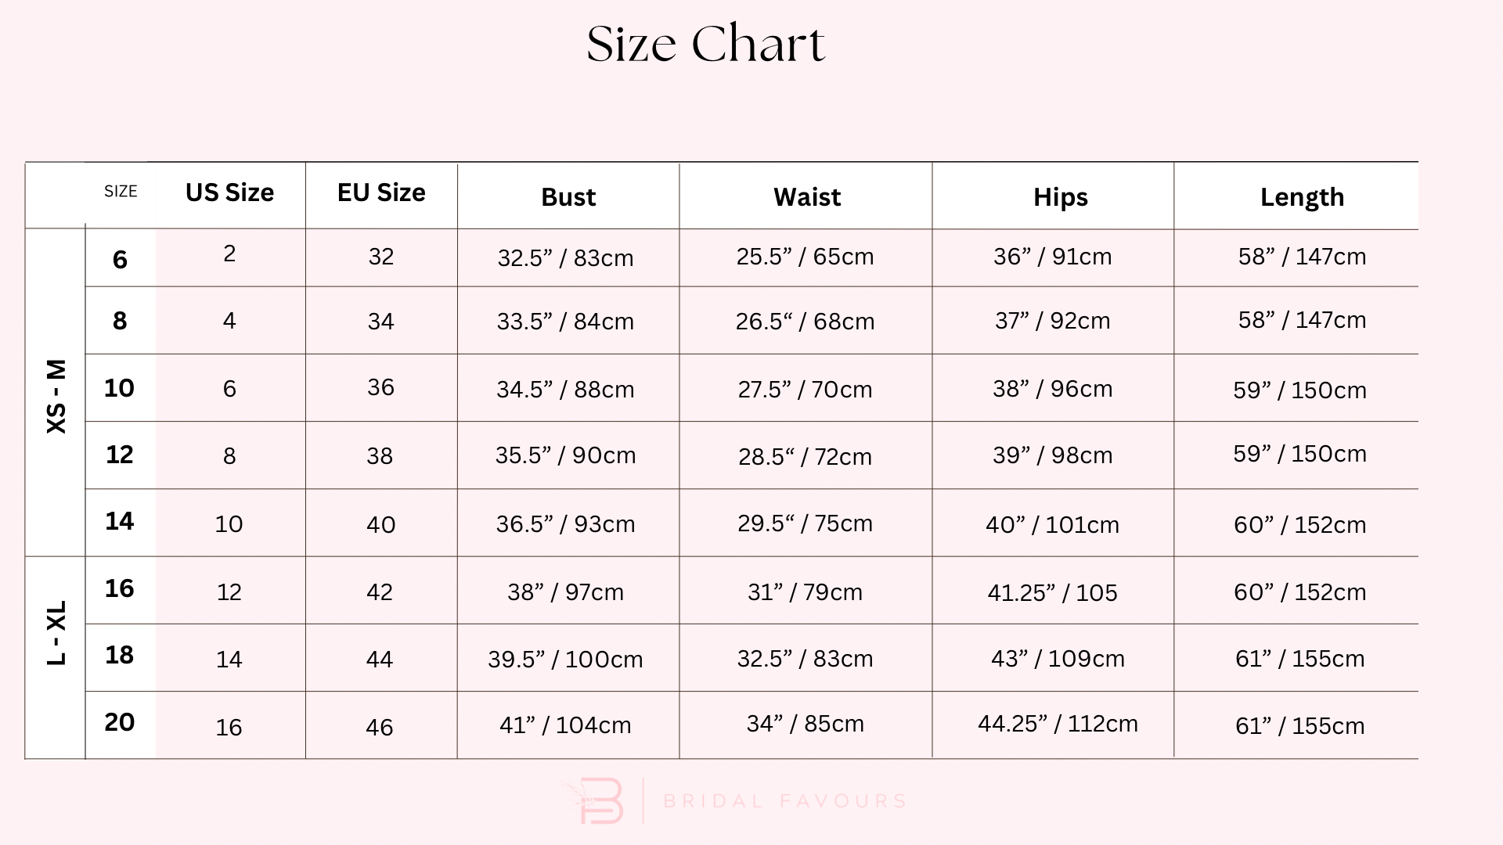Click the Bust column header
This screenshot has width=1503, height=845.
point(568,197)
